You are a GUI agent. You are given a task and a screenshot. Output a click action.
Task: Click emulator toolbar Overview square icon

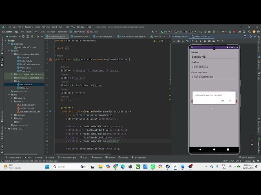tap(205, 41)
